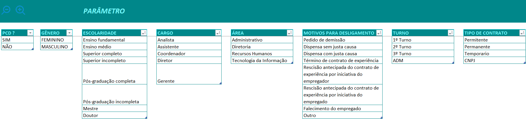Select the Pedido de demissão cell
Viewport: 526px width, 119px height.
point(342,40)
